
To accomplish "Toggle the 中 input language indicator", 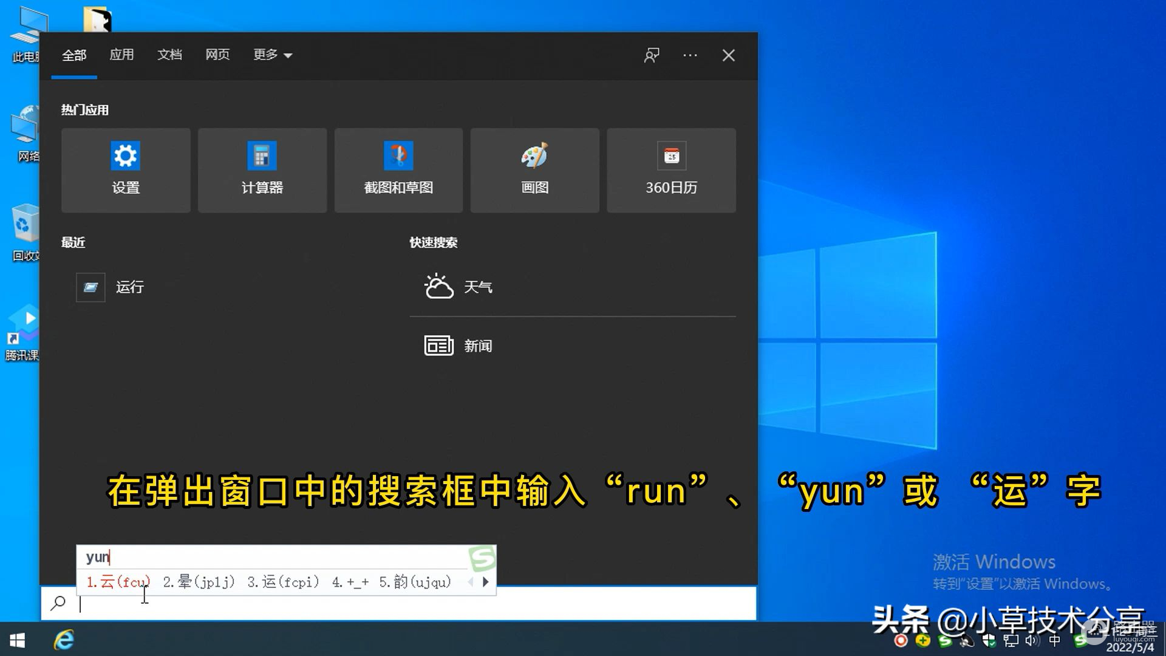I will point(1055,641).
